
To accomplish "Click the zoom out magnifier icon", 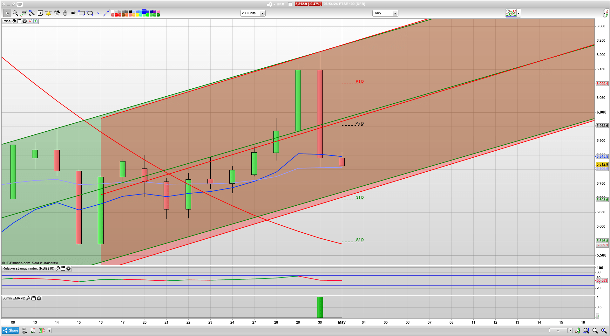I will (x=595, y=331).
